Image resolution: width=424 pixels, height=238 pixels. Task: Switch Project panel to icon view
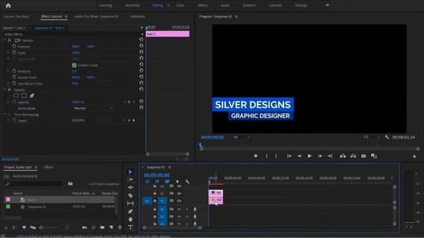point(24,227)
